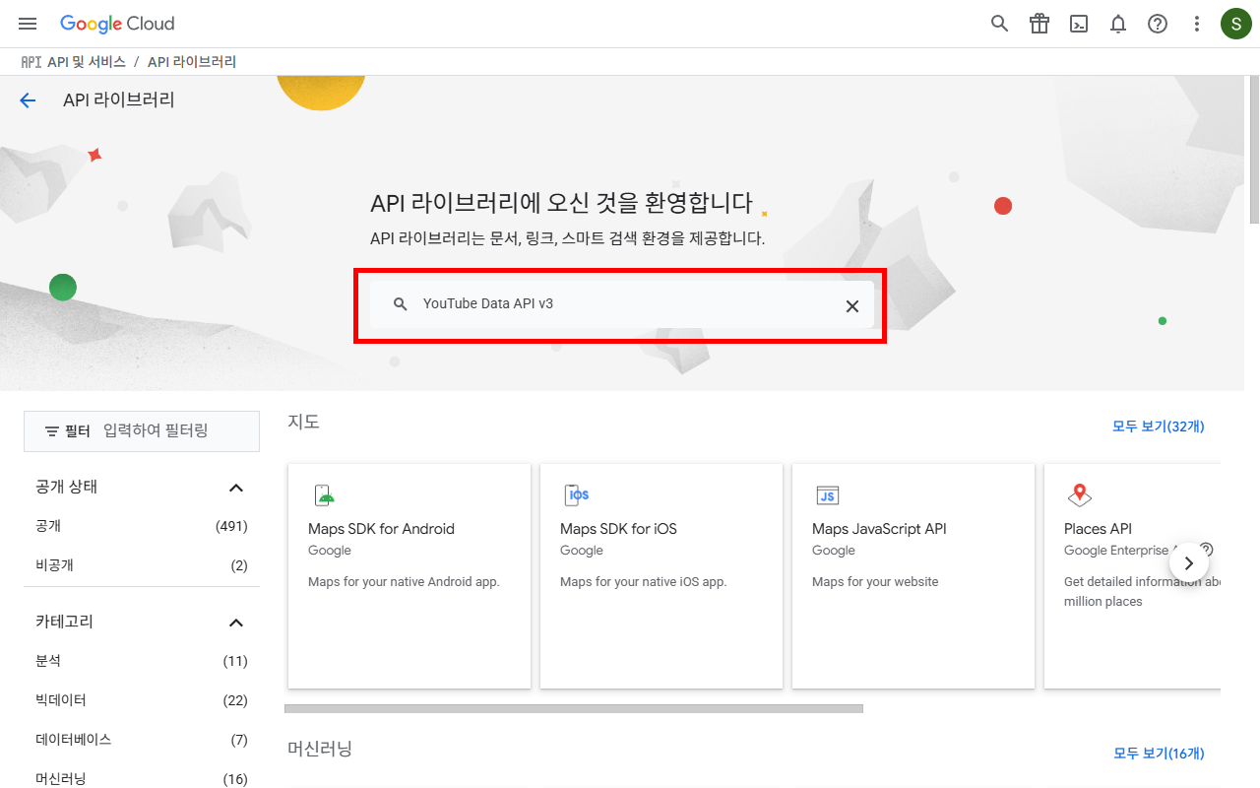This screenshot has width=1260, height=788.
Task: Click the API 라이브러리 page title
Action: tap(119, 100)
